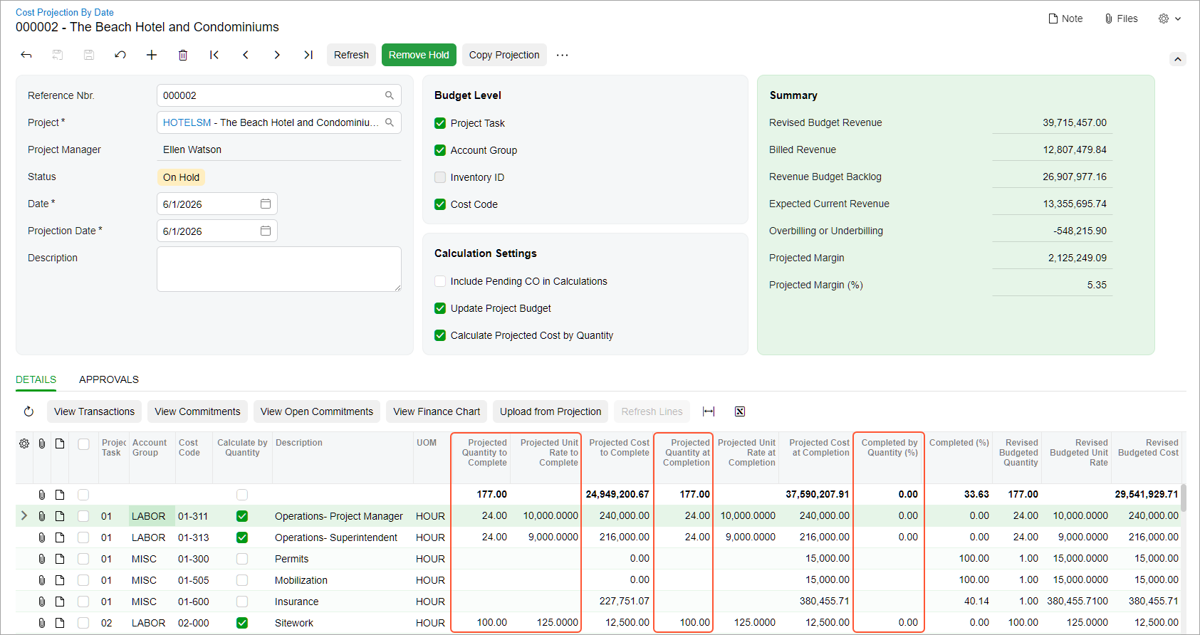Export grid to Excel icon
Viewport: 1200px width, 635px height.
click(740, 411)
